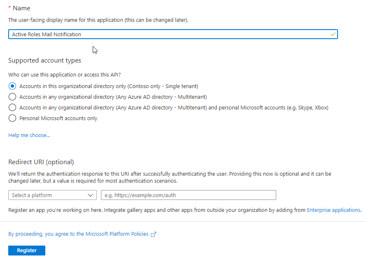
Task: Open the Select a platform dropdown
Action: (52, 195)
